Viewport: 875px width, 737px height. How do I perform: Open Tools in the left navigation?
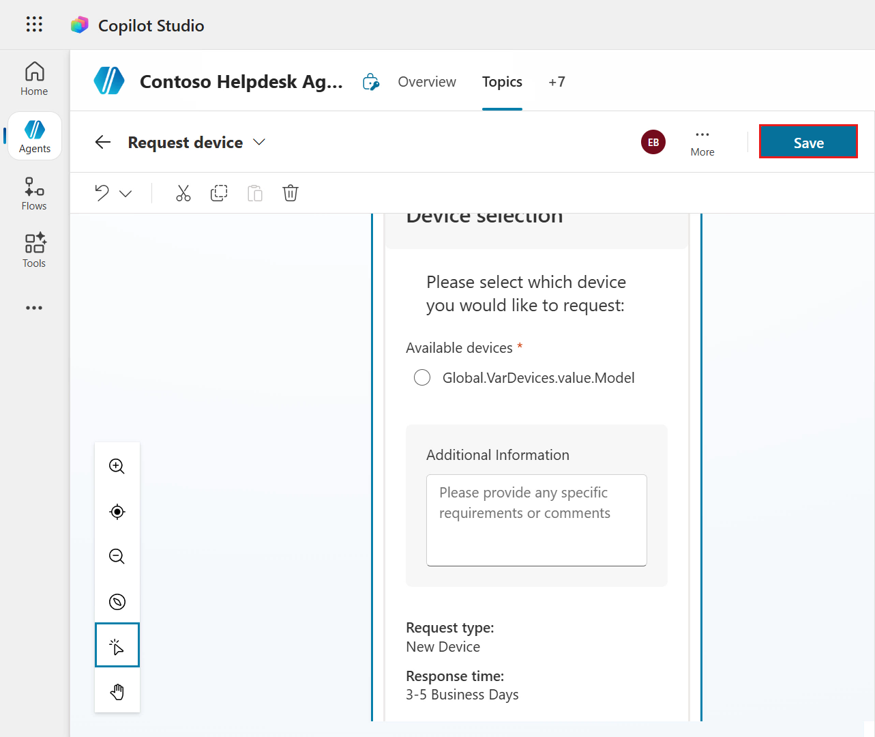pyautogui.click(x=34, y=251)
